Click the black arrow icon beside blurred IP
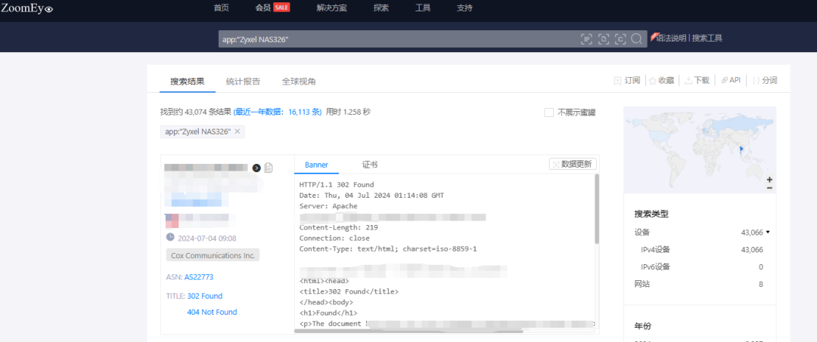The width and height of the screenshot is (817, 342). [256, 168]
